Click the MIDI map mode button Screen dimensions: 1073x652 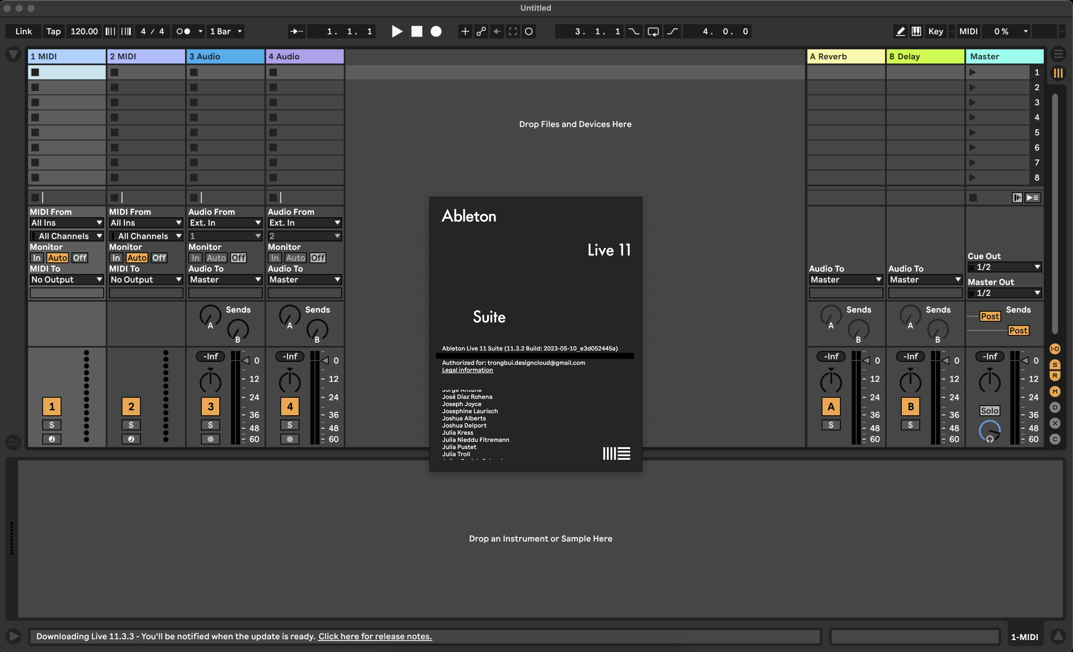[969, 31]
